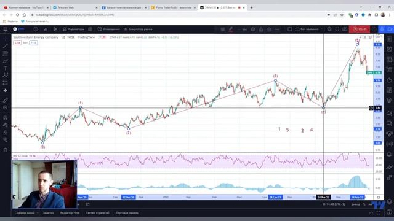Open notifications bell in right sidebar
The width and height of the screenshot is (394, 221).
pyautogui.click(x=389, y=154)
